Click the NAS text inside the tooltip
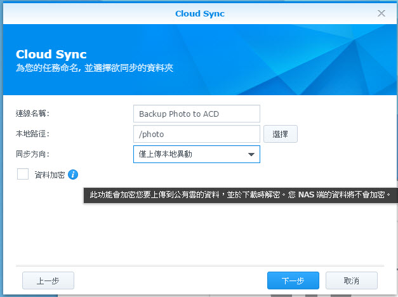The width and height of the screenshot is (398, 297). click(306, 195)
